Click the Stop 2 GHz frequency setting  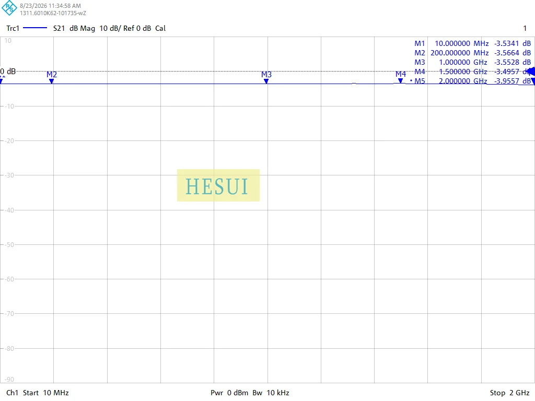510,393
